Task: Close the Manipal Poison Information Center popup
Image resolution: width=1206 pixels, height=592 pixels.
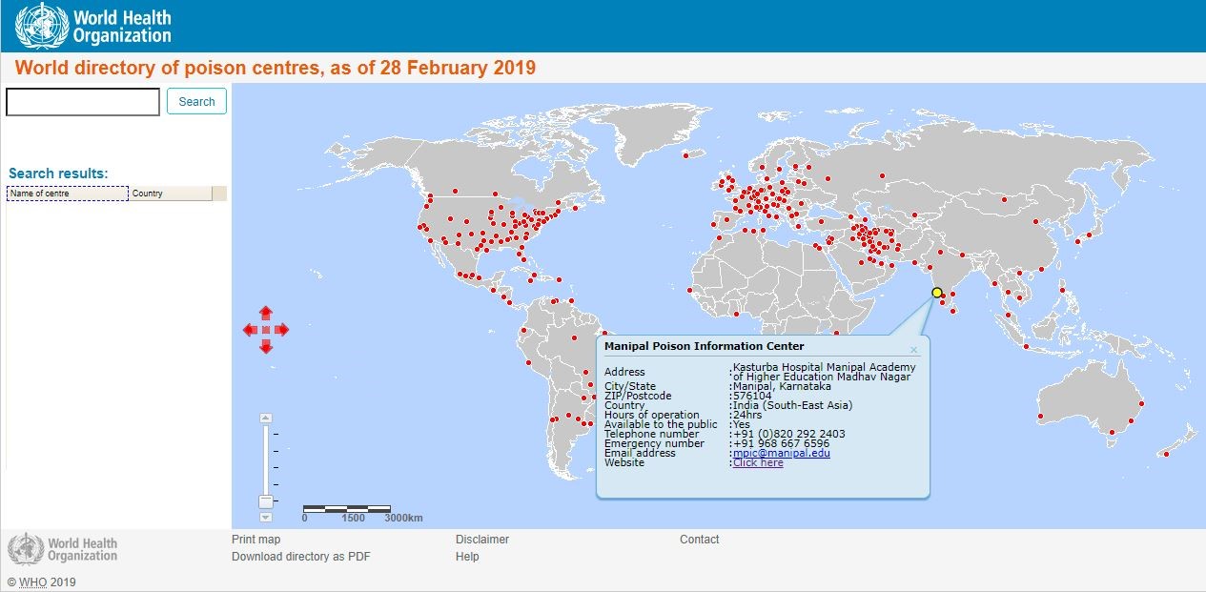Action: click(913, 350)
